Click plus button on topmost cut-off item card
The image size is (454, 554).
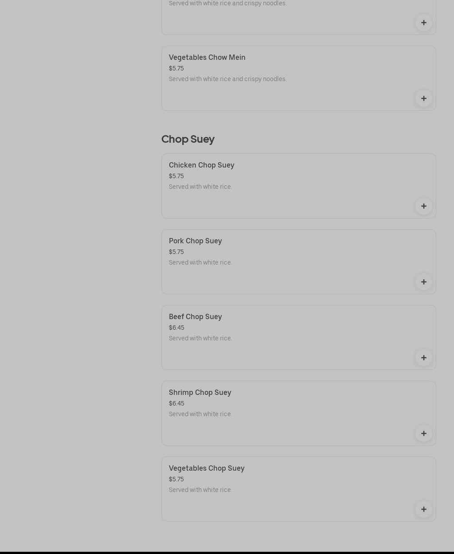point(423,23)
